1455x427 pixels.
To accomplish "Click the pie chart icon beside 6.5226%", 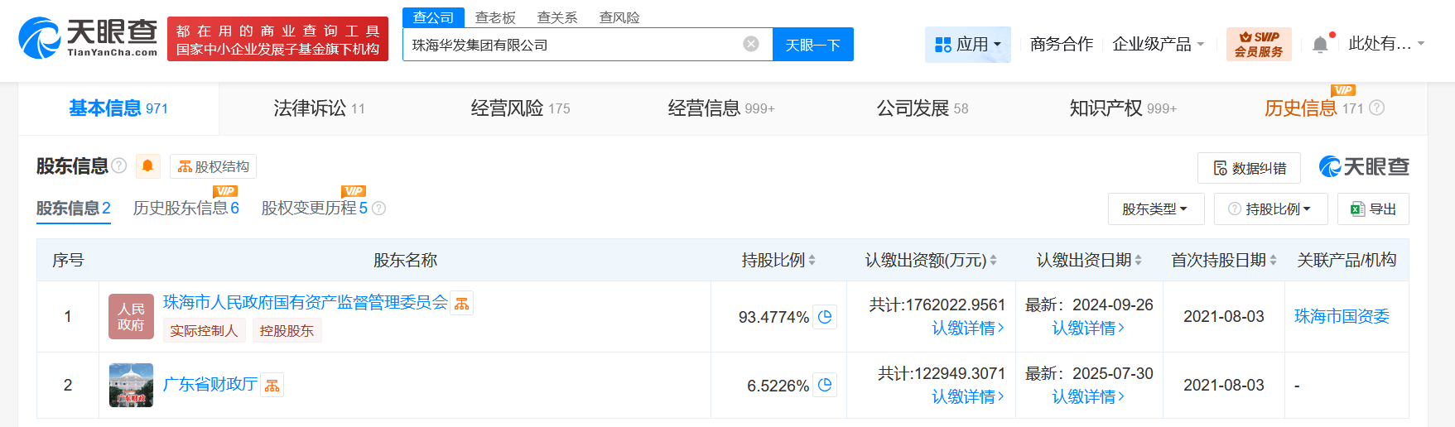I will click(x=825, y=385).
